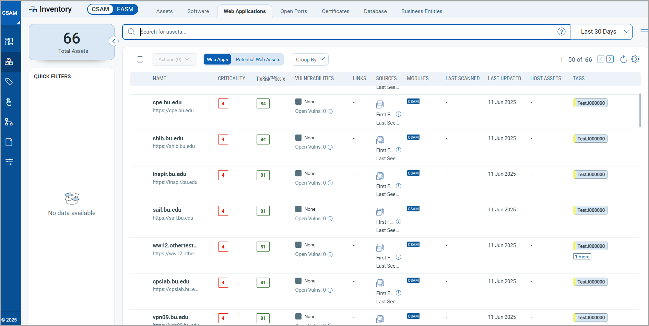Click the search help question mark icon

(561, 32)
